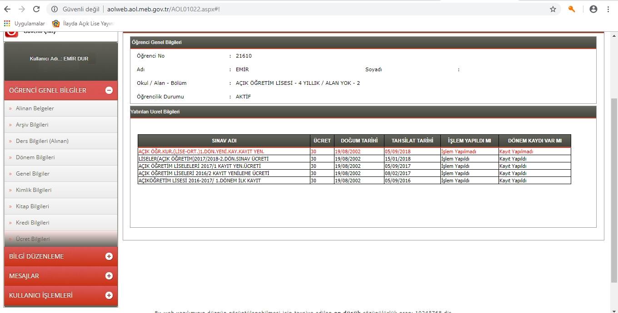Open İlayda Açık Lise Yayın bookmark

pyautogui.click(x=83, y=23)
